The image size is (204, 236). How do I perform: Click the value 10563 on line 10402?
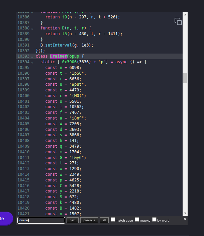pyautogui.click(x=75, y=107)
